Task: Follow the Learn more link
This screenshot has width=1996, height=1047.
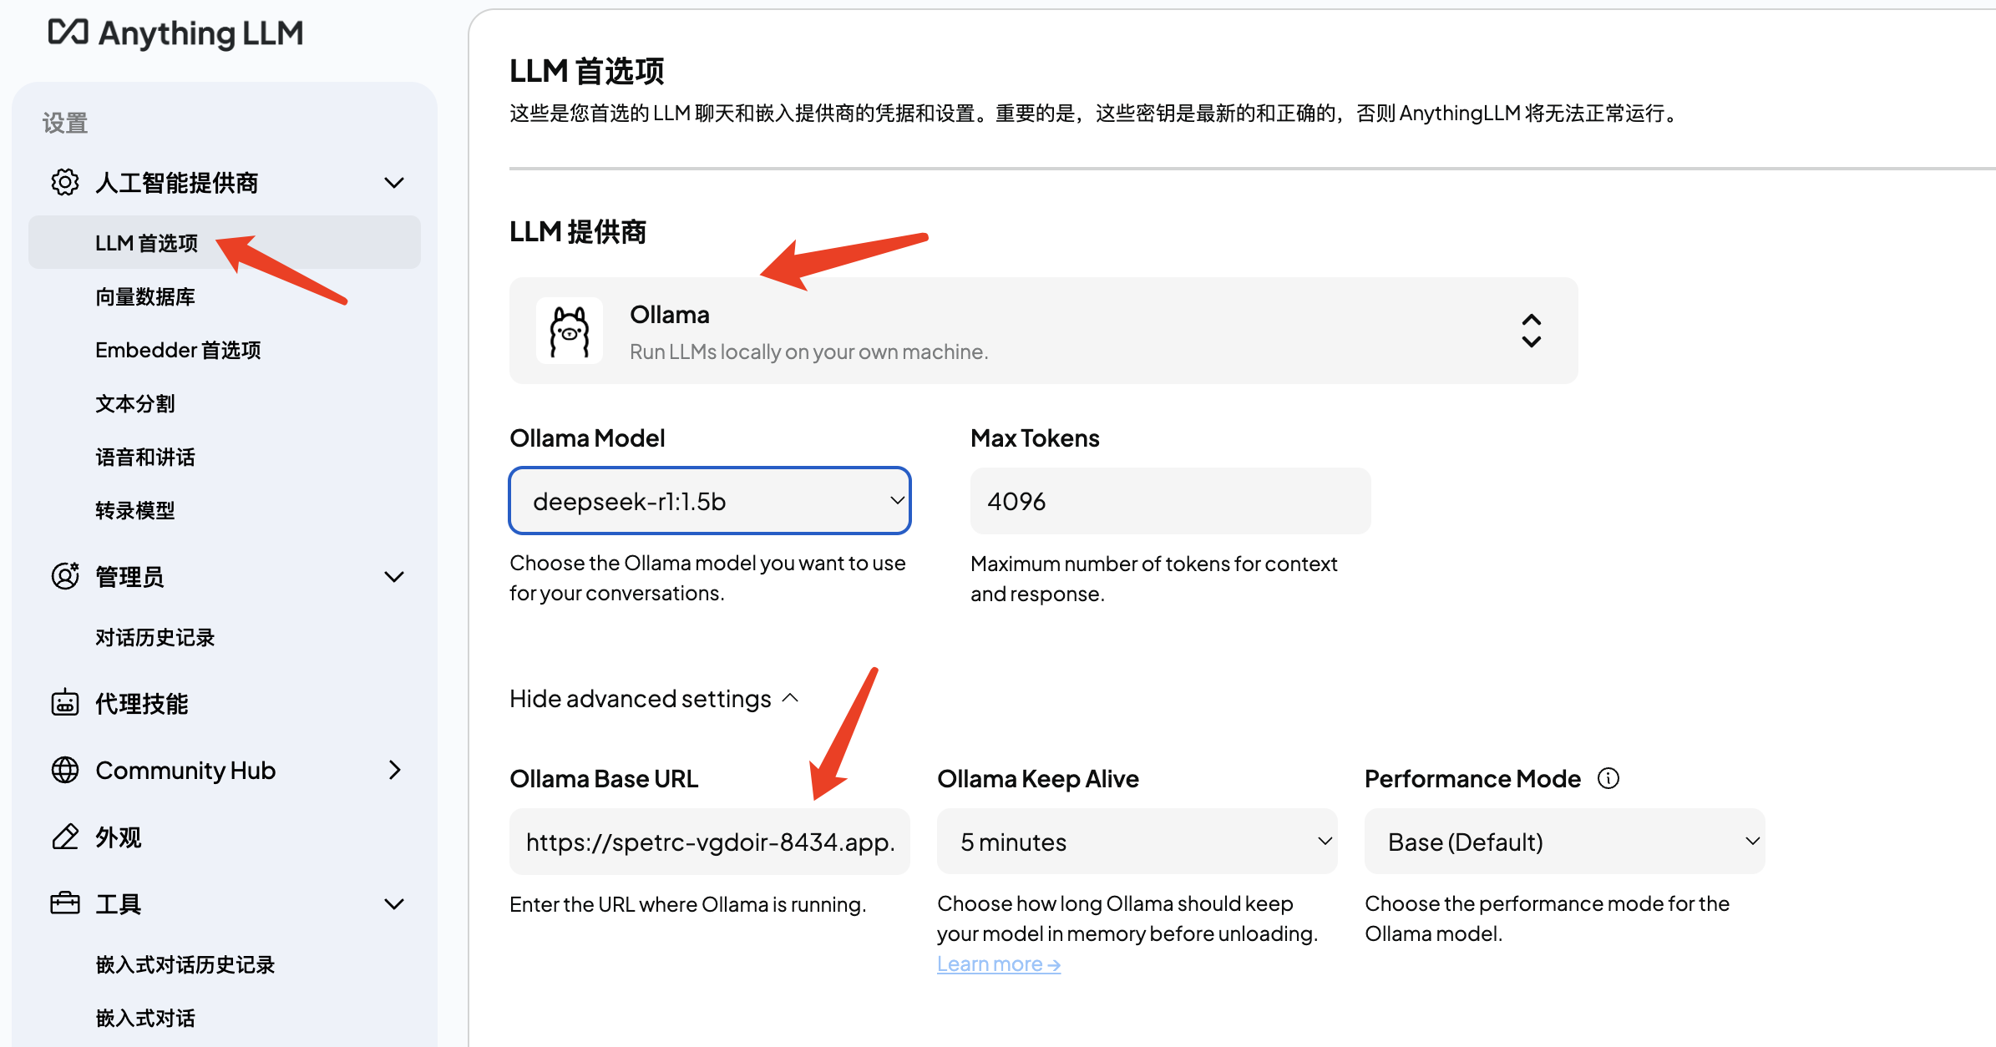Action: [999, 964]
